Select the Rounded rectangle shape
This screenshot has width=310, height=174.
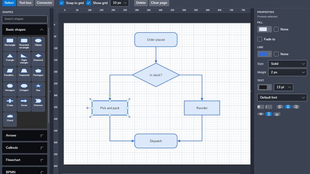(x=24, y=43)
